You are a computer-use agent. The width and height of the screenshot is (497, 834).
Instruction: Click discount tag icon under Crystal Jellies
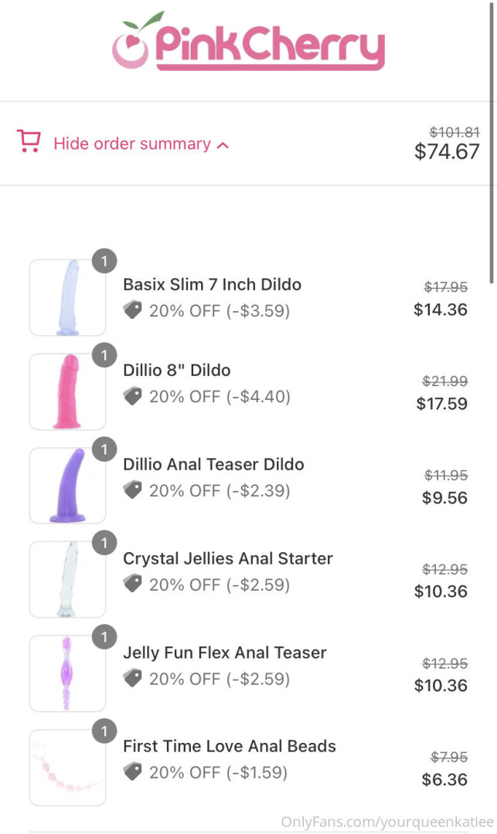tap(133, 585)
